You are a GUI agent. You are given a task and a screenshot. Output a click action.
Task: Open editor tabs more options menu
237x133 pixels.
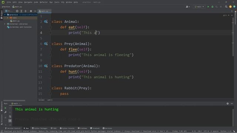(x=232, y=11)
